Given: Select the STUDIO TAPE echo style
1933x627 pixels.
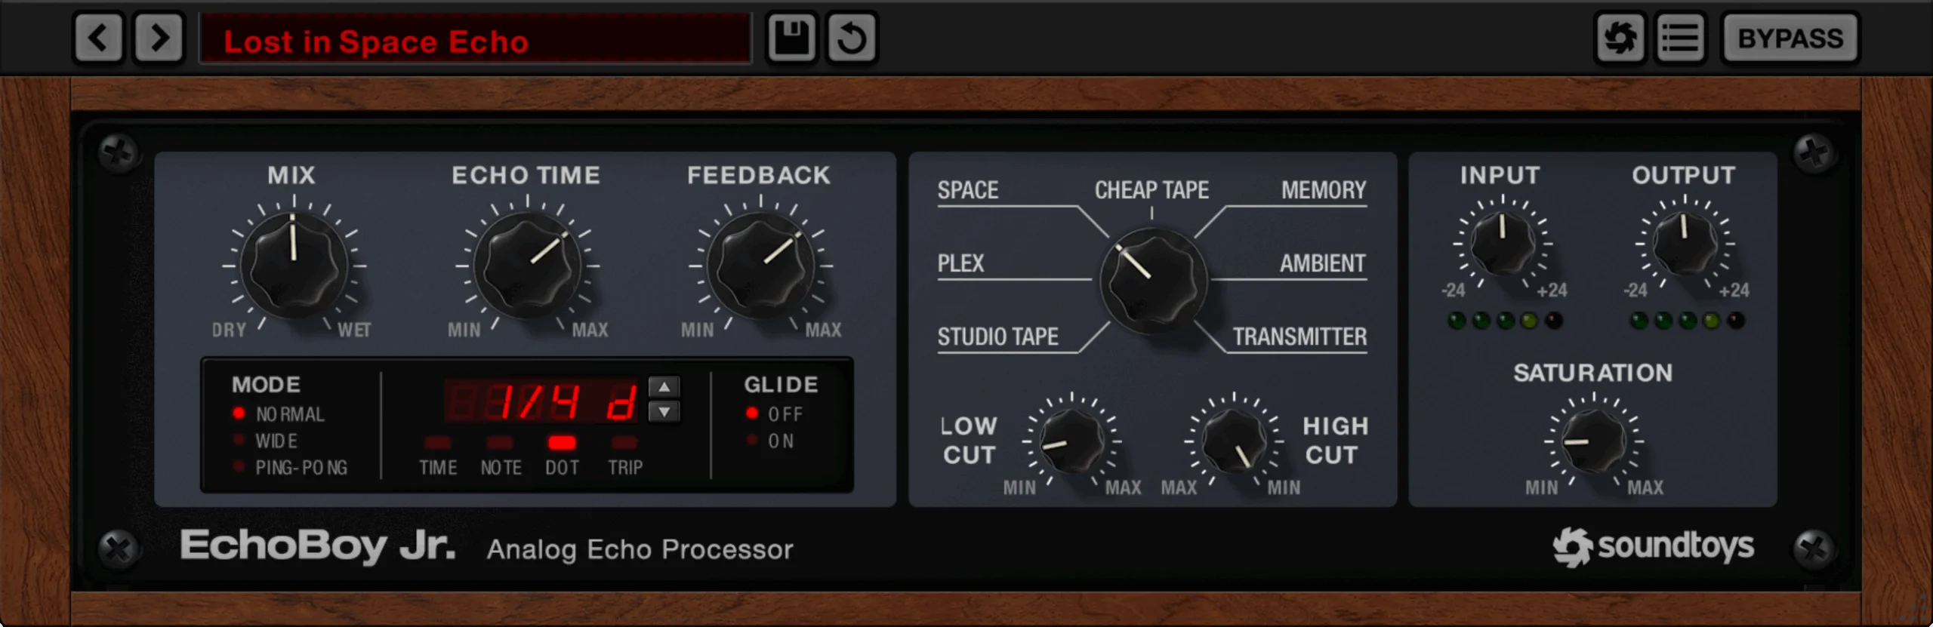Looking at the screenshot, I should (x=997, y=337).
